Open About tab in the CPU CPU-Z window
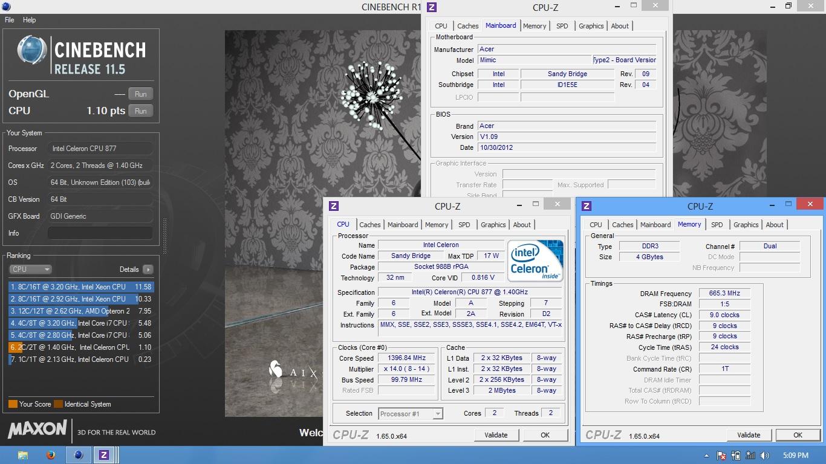The width and height of the screenshot is (826, 464). click(x=522, y=225)
